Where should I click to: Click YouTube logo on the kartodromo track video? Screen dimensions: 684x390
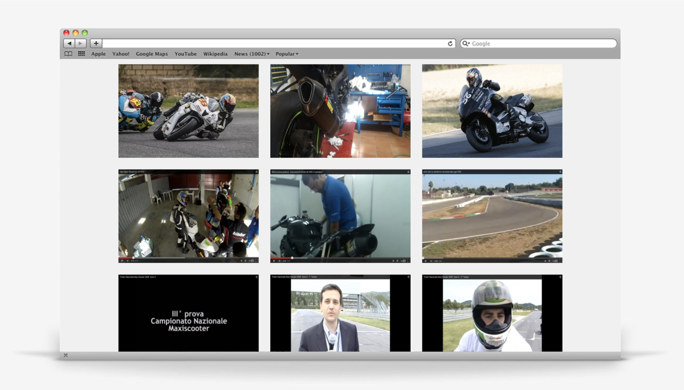[555, 261]
